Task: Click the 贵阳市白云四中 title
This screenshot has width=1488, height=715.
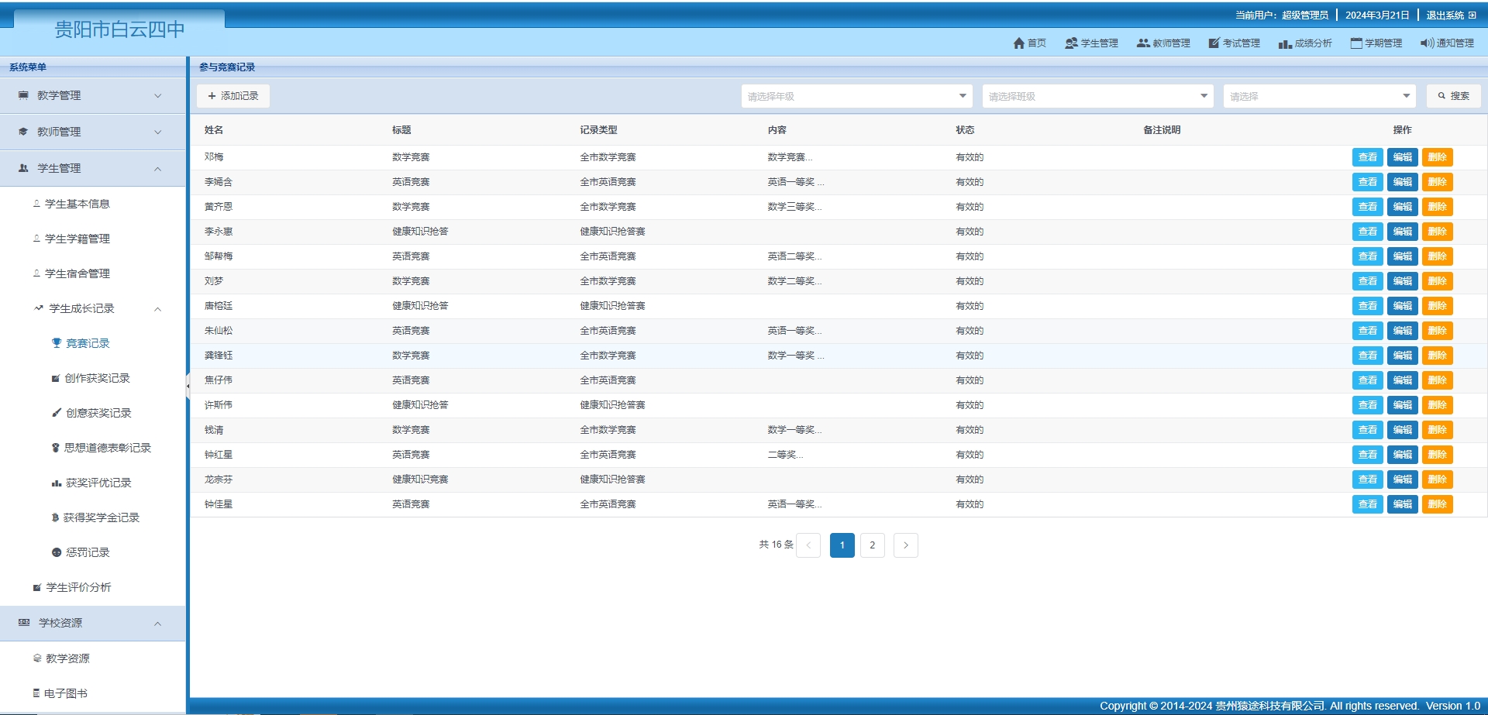Action: [119, 29]
